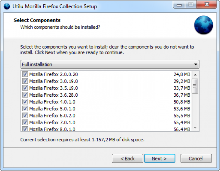
Task: Click the scroll down arrow of component list
Action: pos(195,128)
